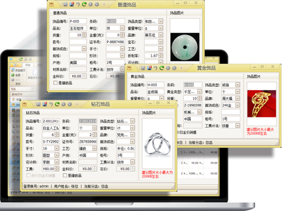Click 证书号 field containing P-8887486

tap(115, 42)
